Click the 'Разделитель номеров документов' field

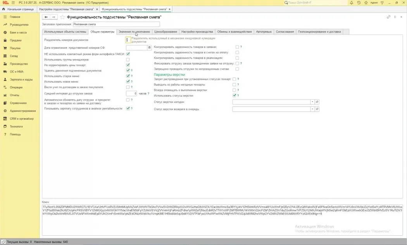[x=128, y=40]
